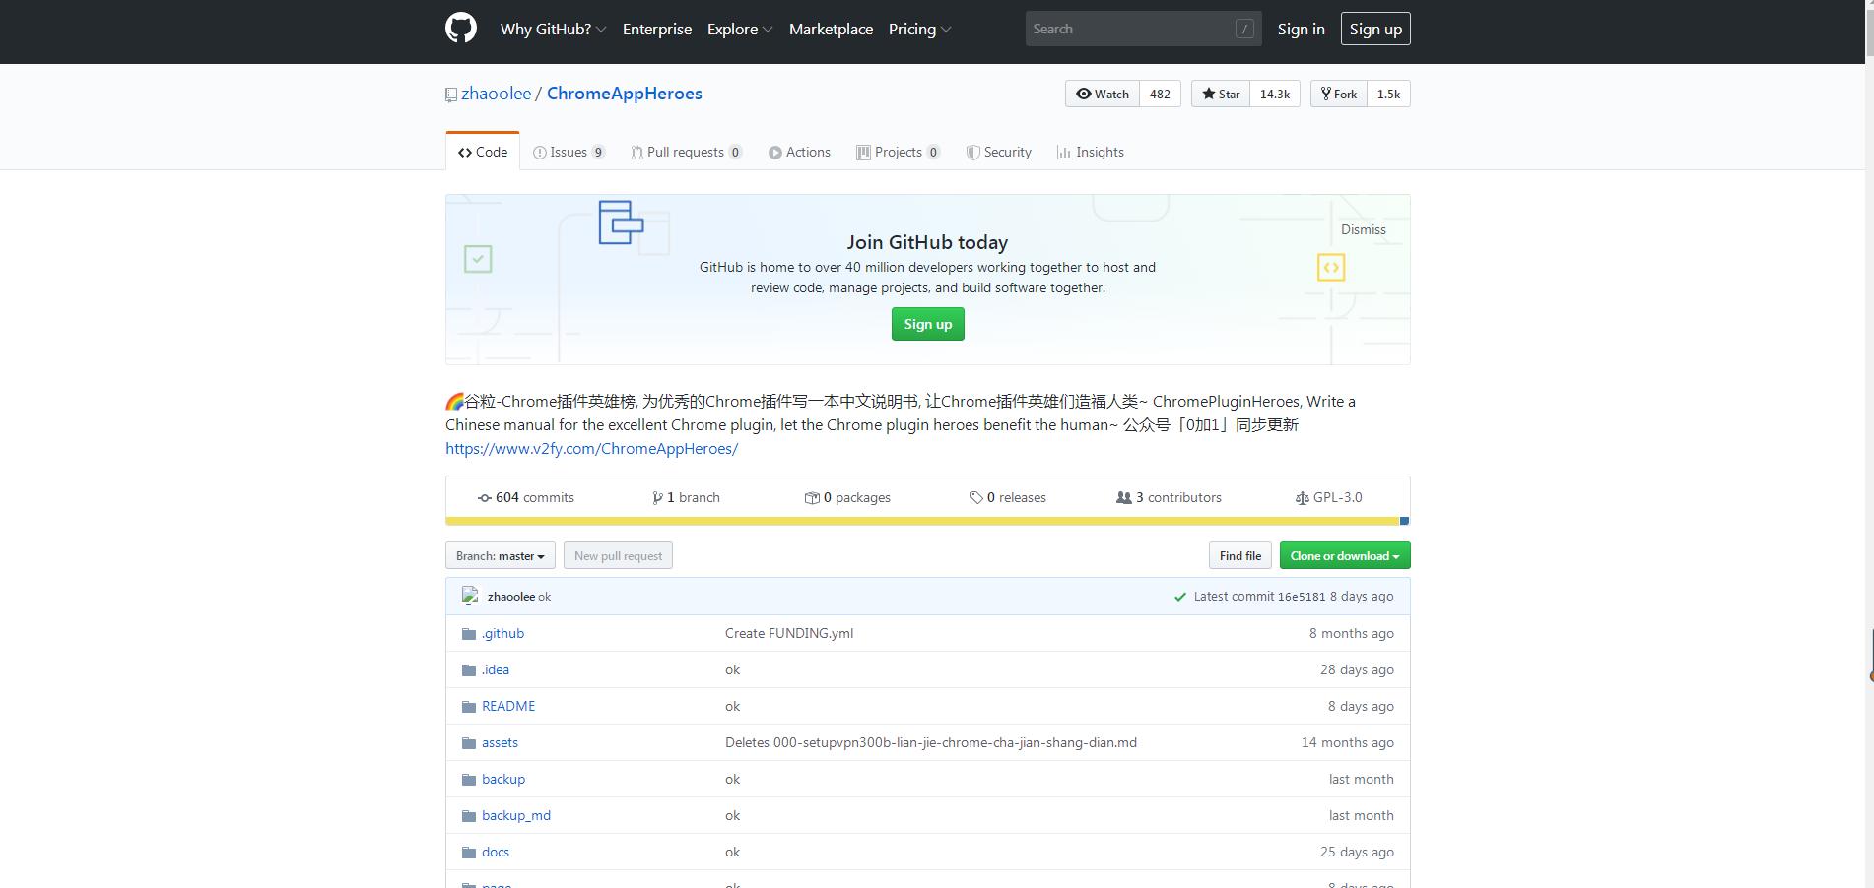Open the zhaoolee owner profile link
The height and width of the screenshot is (888, 1874).
tap(496, 94)
